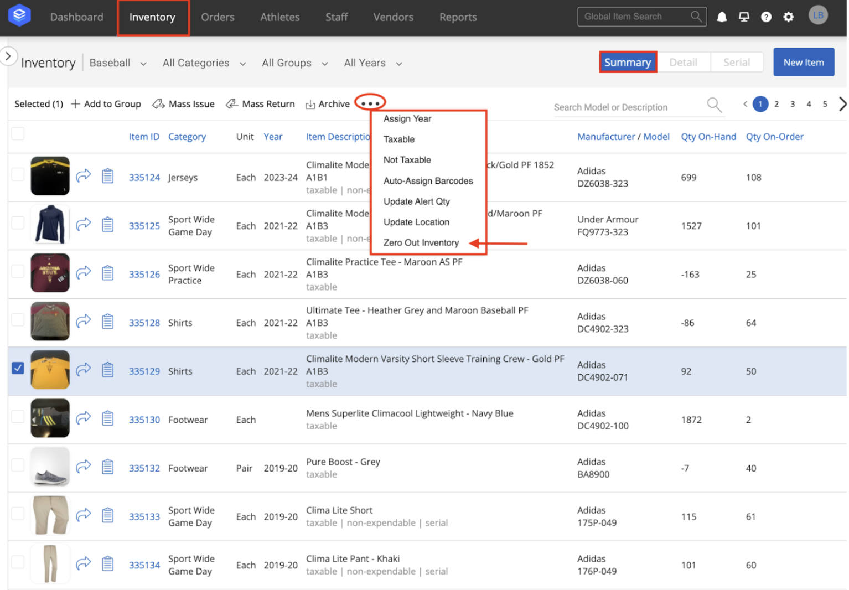Open the All Categories dropdown
The width and height of the screenshot is (849, 590).
[x=204, y=63]
